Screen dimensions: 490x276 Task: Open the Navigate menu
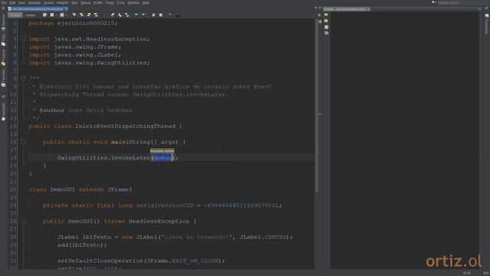point(34,2)
